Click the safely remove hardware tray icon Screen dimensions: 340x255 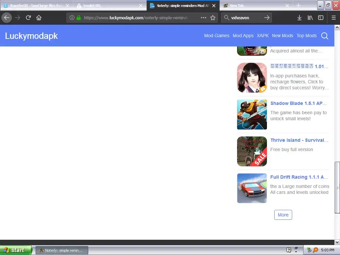[309, 250]
